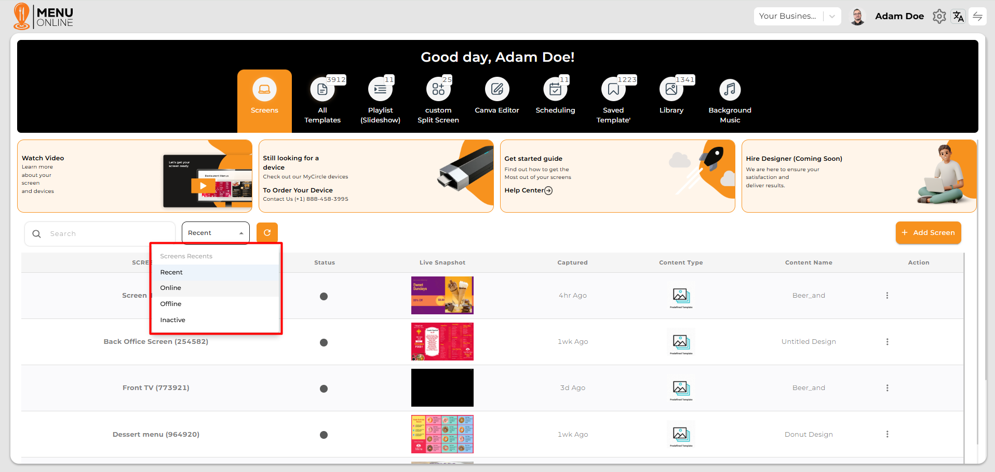995x472 pixels.
Task: Collapse the Recent filter dropdown
Action: (x=216, y=233)
